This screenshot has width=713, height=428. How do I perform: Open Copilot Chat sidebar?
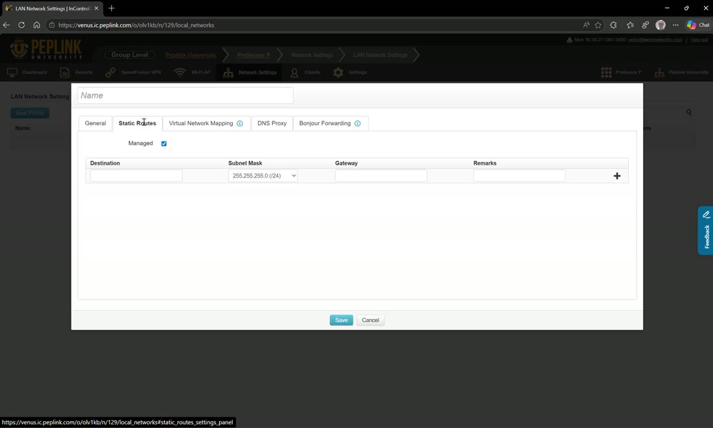tap(698, 25)
